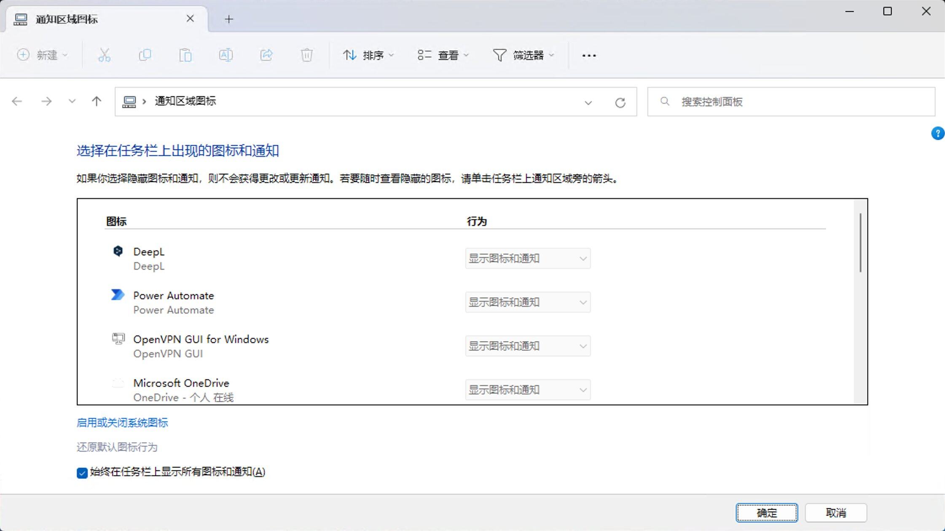Select the 通知区域图标 window tab
Image resolution: width=945 pixels, height=531 pixels.
point(107,19)
